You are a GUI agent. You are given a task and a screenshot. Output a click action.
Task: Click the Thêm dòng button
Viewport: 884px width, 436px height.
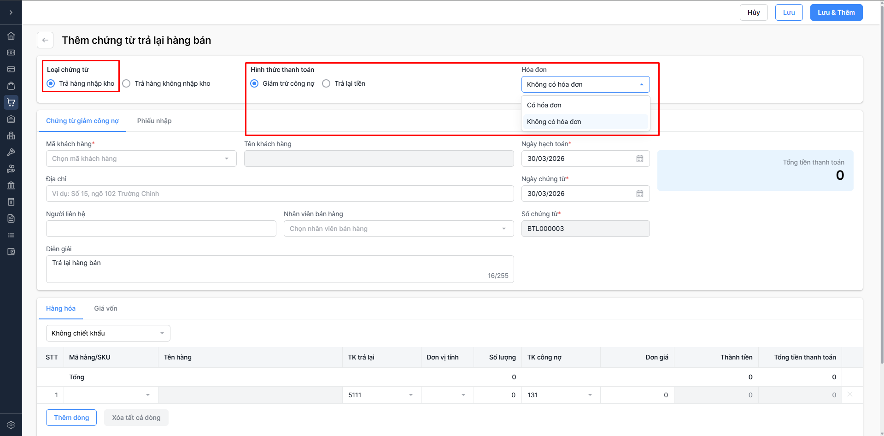(x=71, y=418)
